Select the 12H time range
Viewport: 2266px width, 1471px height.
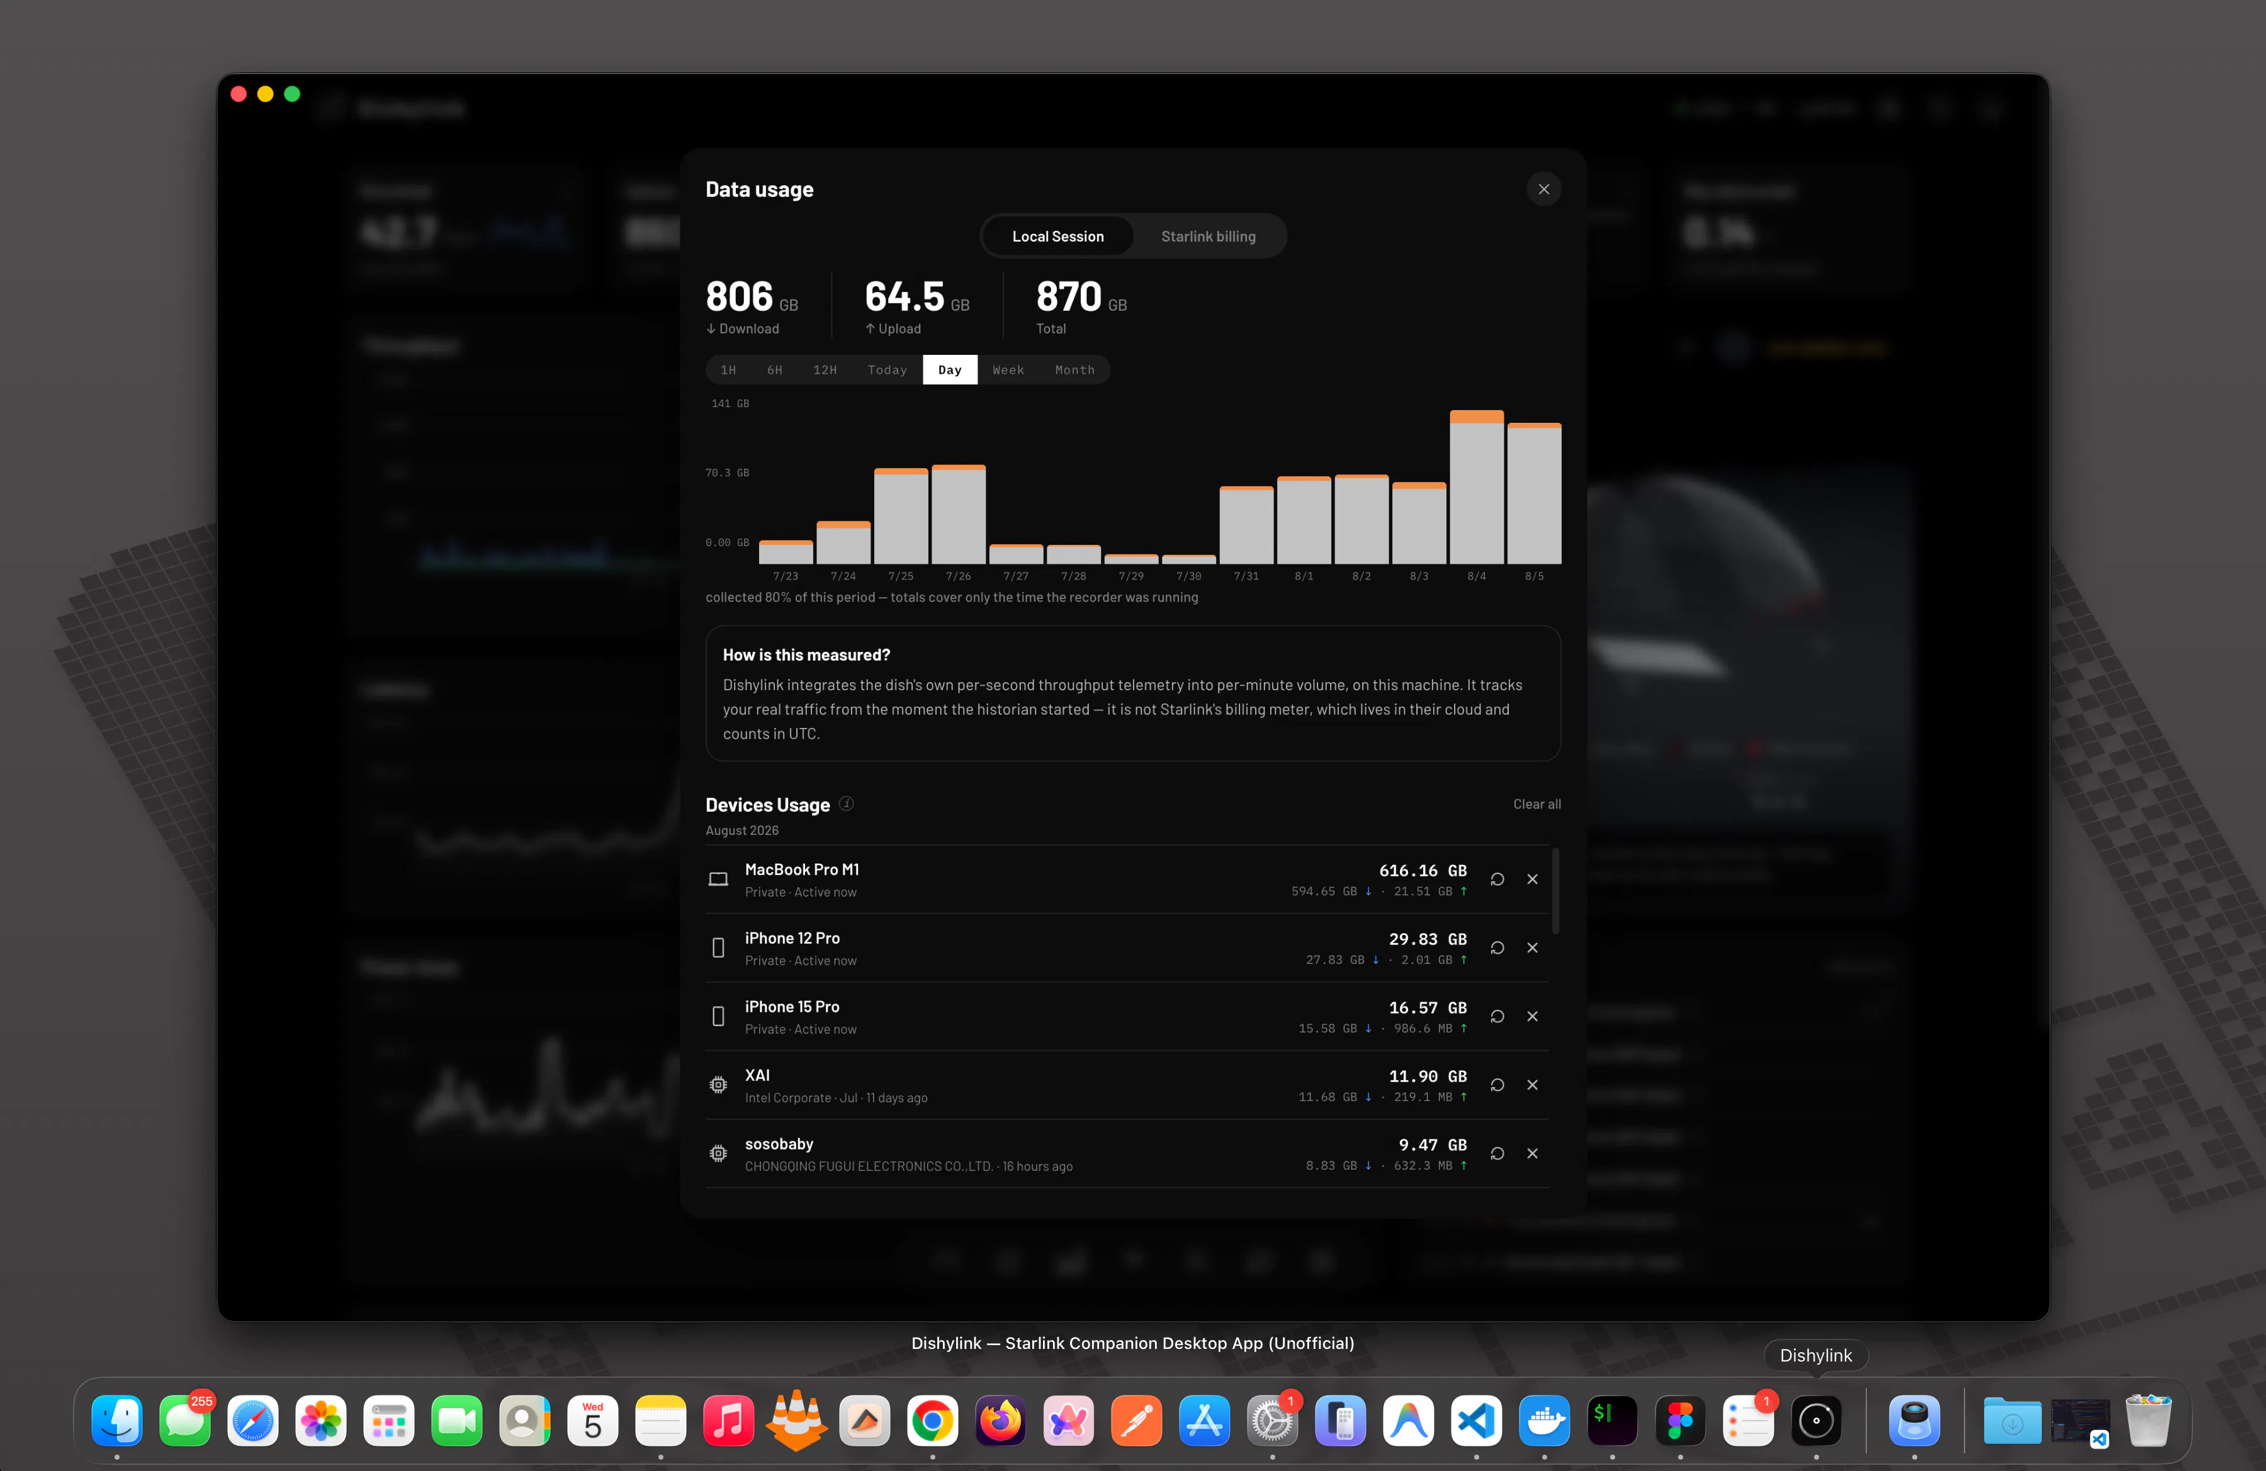(x=825, y=370)
